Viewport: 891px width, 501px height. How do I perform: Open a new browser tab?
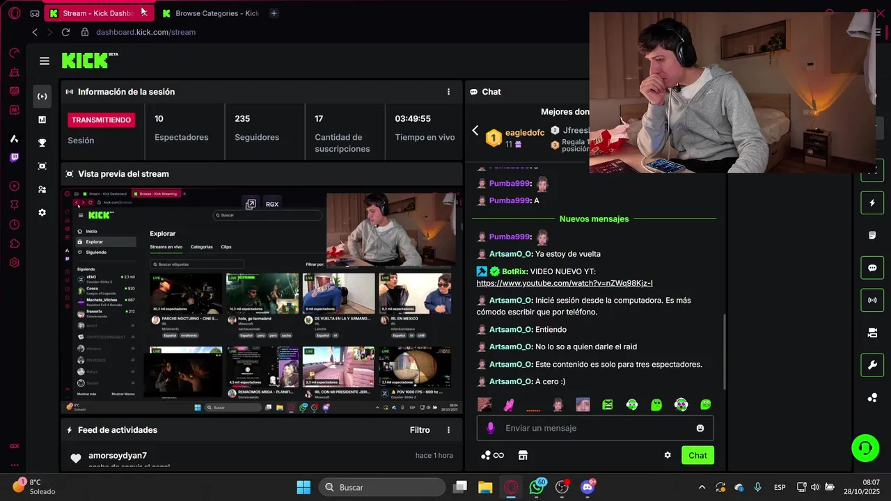(274, 13)
